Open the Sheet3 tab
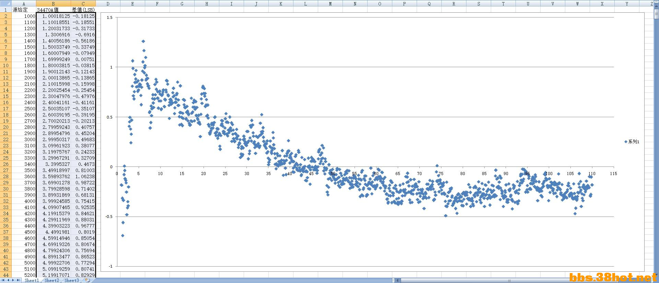The image size is (659, 283). [71, 280]
